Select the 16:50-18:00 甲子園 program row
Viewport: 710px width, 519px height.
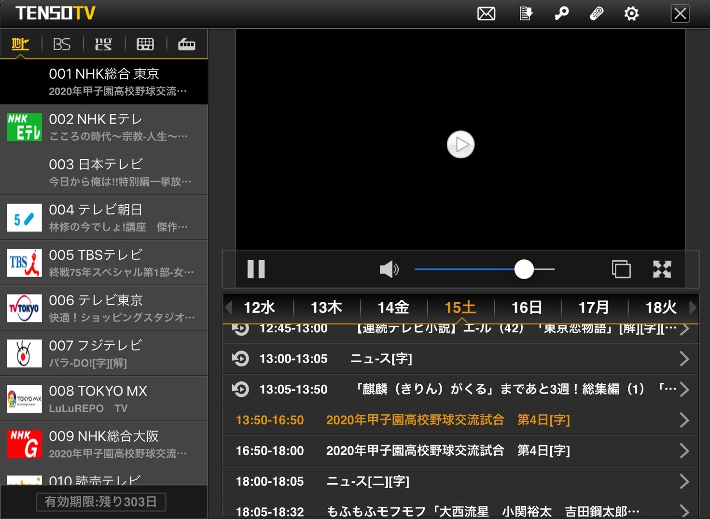point(460,451)
